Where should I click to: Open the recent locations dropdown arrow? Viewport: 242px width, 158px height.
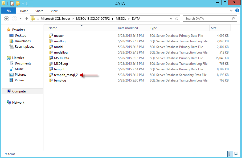click(x=20, y=19)
